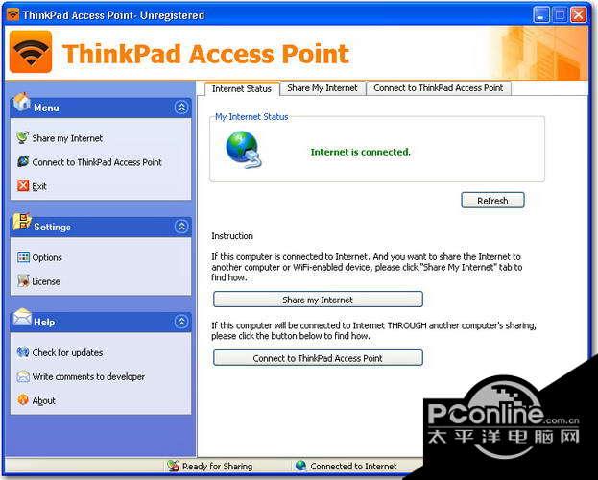Select Connect to ThinkPad Access Point sidebar link
Viewport: 598px width, 480px height.
pyautogui.click(x=97, y=162)
